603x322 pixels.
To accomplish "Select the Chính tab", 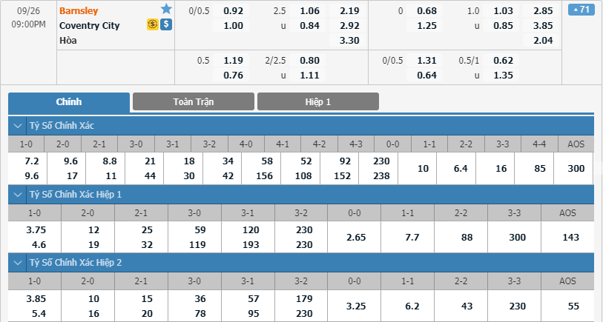I will pos(69,102).
